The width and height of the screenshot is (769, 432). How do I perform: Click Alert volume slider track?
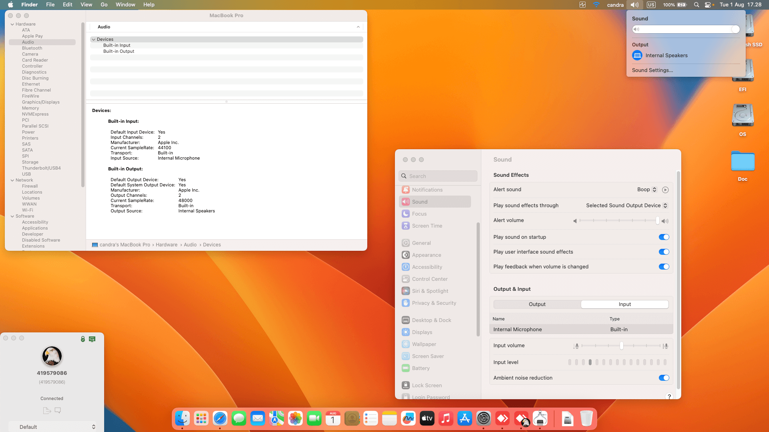[x=618, y=220]
